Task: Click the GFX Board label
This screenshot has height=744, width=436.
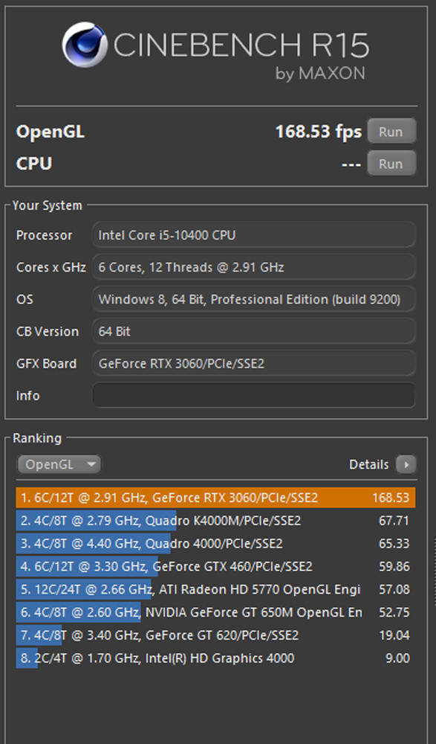Action: (46, 364)
